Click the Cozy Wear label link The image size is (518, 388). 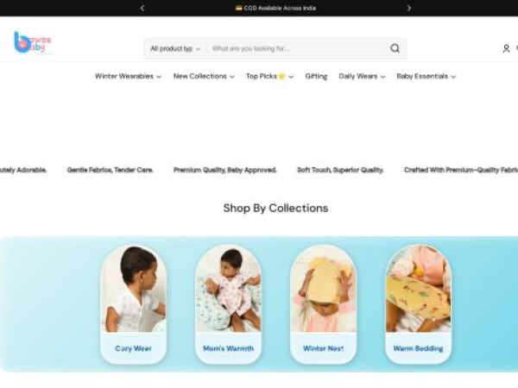134,348
